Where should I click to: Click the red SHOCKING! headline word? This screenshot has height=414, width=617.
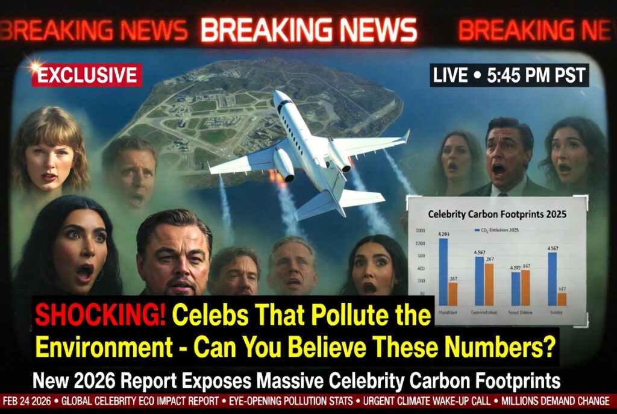pos(101,314)
